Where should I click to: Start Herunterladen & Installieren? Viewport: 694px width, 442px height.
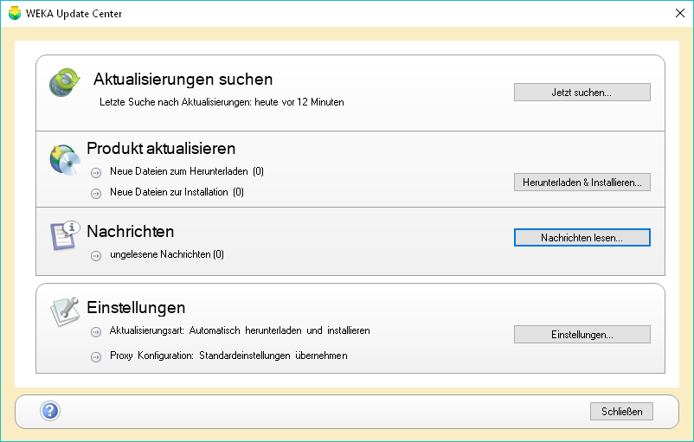582,183
